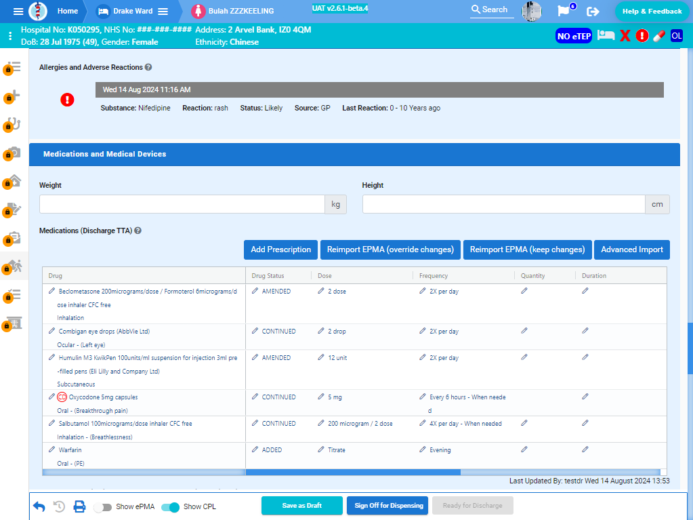
Task: Click the Weight input field
Action: pos(182,204)
